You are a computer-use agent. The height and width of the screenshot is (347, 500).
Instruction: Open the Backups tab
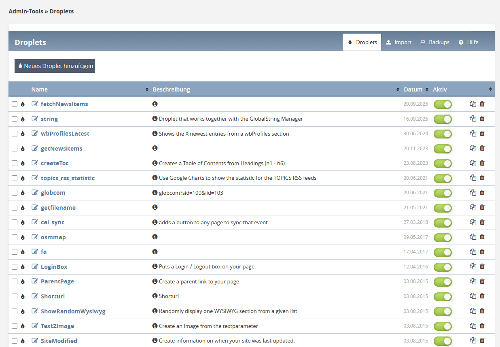tap(435, 42)
